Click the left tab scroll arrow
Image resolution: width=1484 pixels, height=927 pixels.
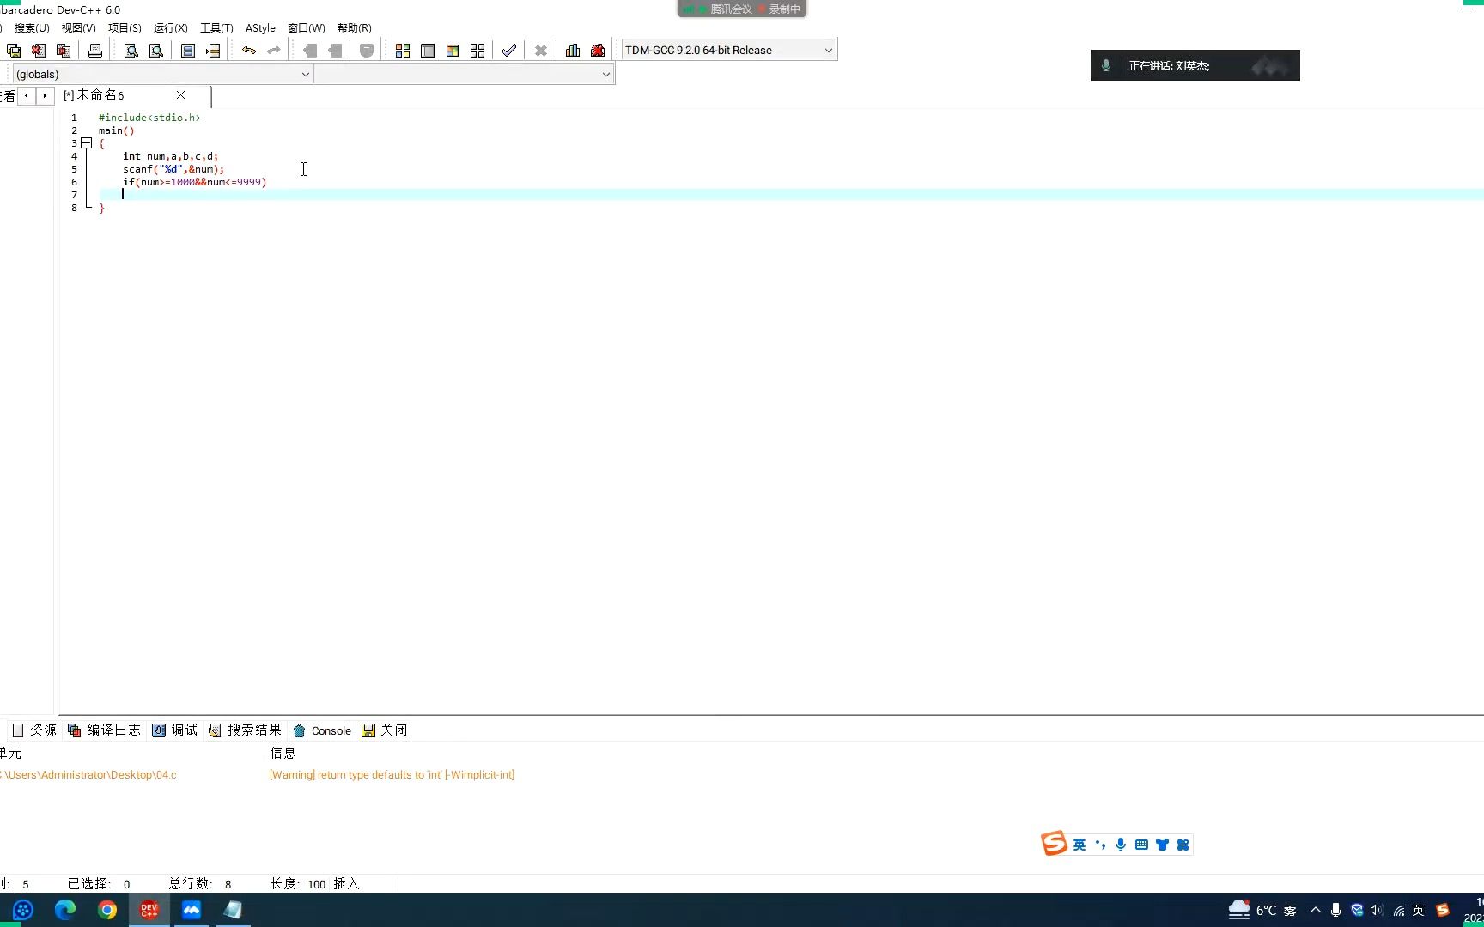[x=27, y=95]
